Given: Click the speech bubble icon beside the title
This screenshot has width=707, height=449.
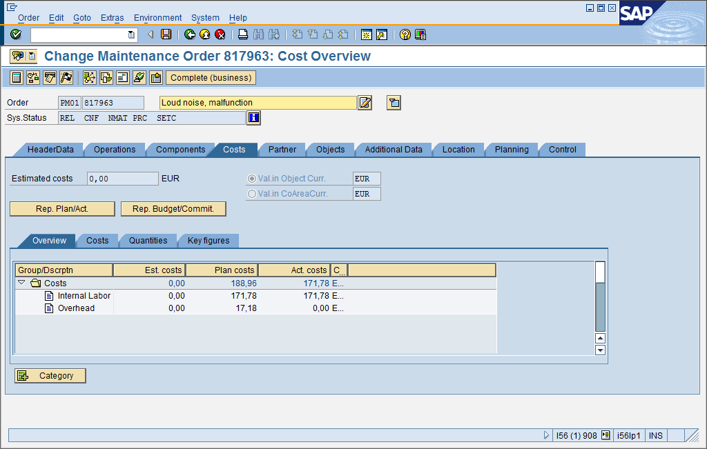Looking at the screenshot, I should point(18,56).
